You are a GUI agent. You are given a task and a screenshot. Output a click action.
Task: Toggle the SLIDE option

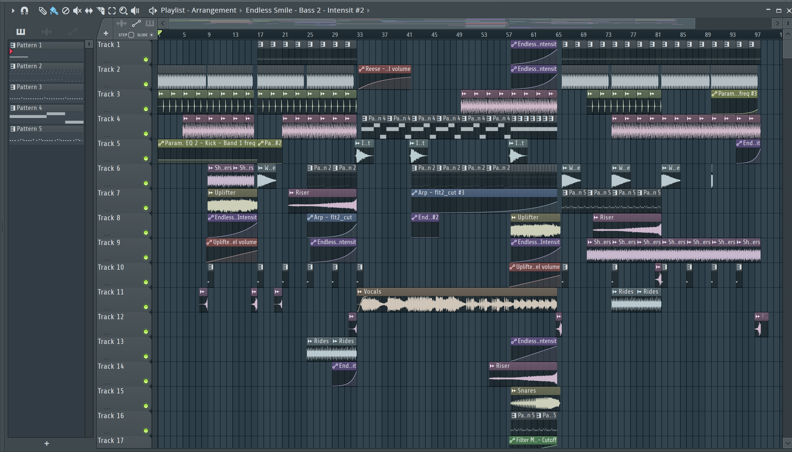152,35
